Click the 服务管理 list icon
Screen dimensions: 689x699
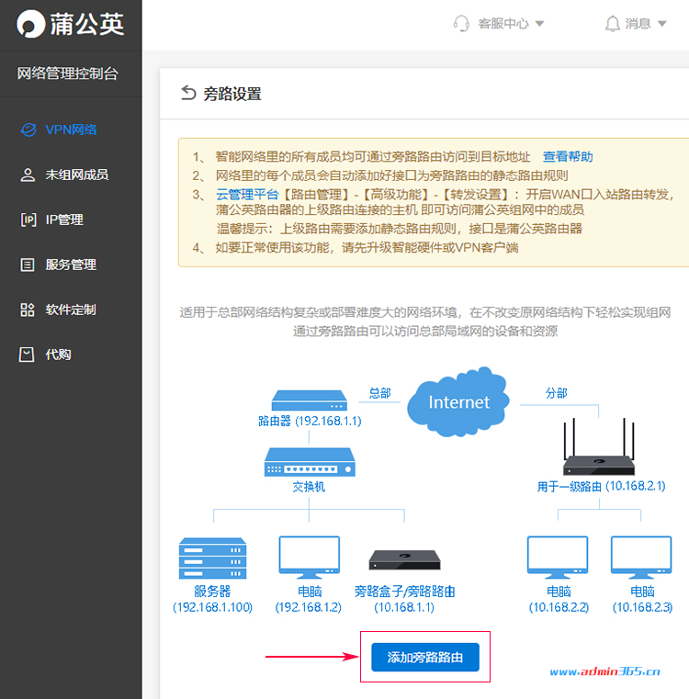pyautogui.click(x=28, y=265)
